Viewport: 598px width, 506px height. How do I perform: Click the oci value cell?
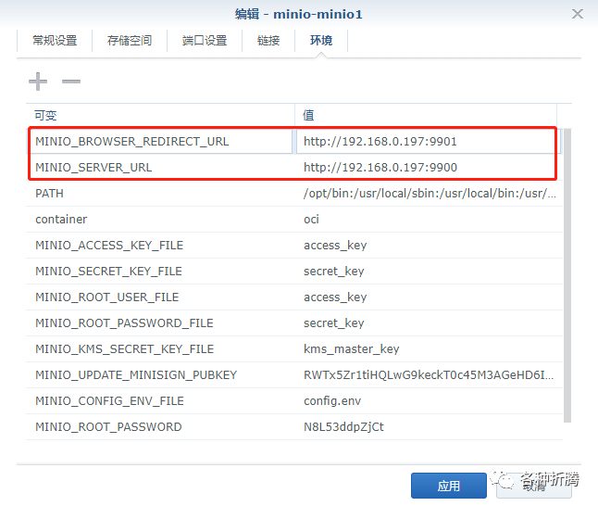pos(311,220)
